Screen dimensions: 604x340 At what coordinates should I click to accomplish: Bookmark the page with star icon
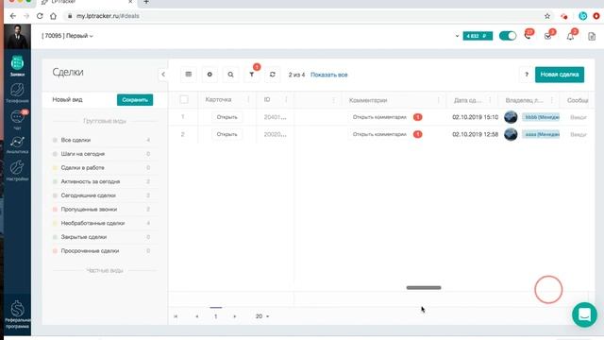click(547, 16)
